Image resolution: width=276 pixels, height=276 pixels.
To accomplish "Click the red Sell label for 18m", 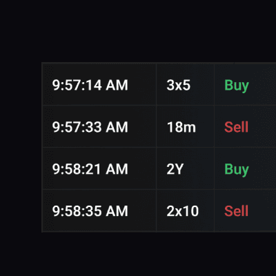I will click(x=236, y=127).
